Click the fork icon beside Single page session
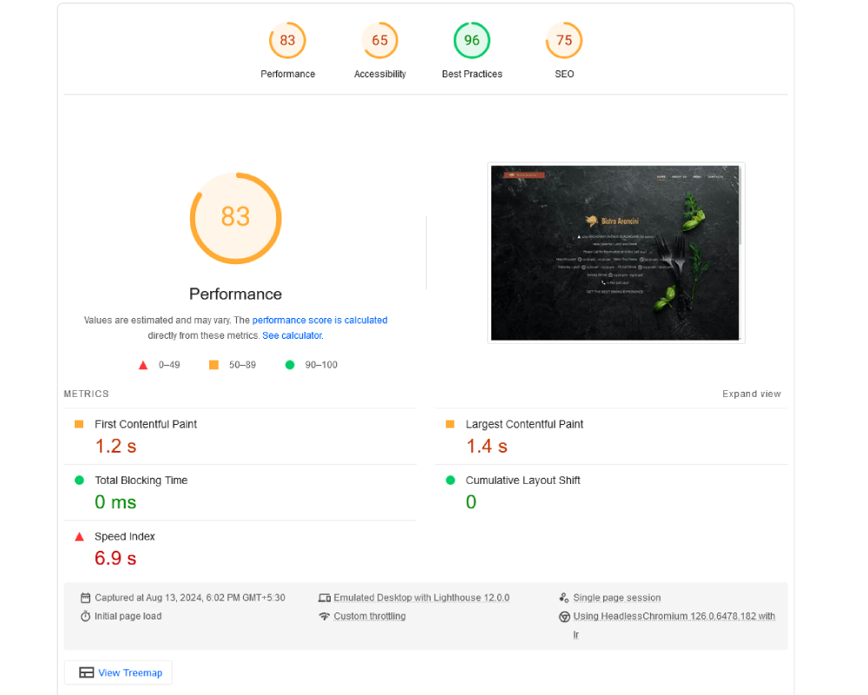The image size is (868, 695). coord(564,597)
